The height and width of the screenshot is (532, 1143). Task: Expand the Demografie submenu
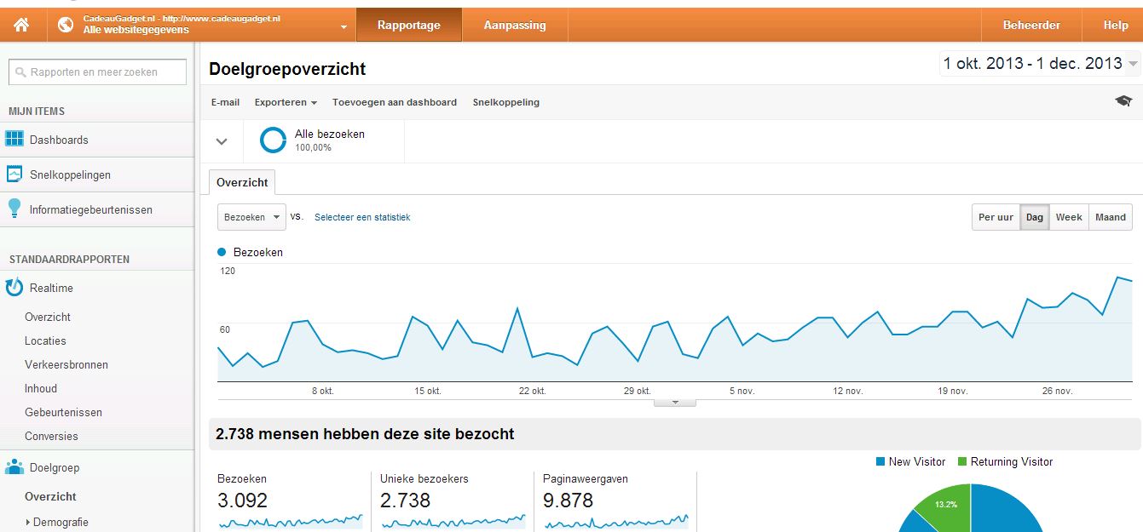click(57, 522)
